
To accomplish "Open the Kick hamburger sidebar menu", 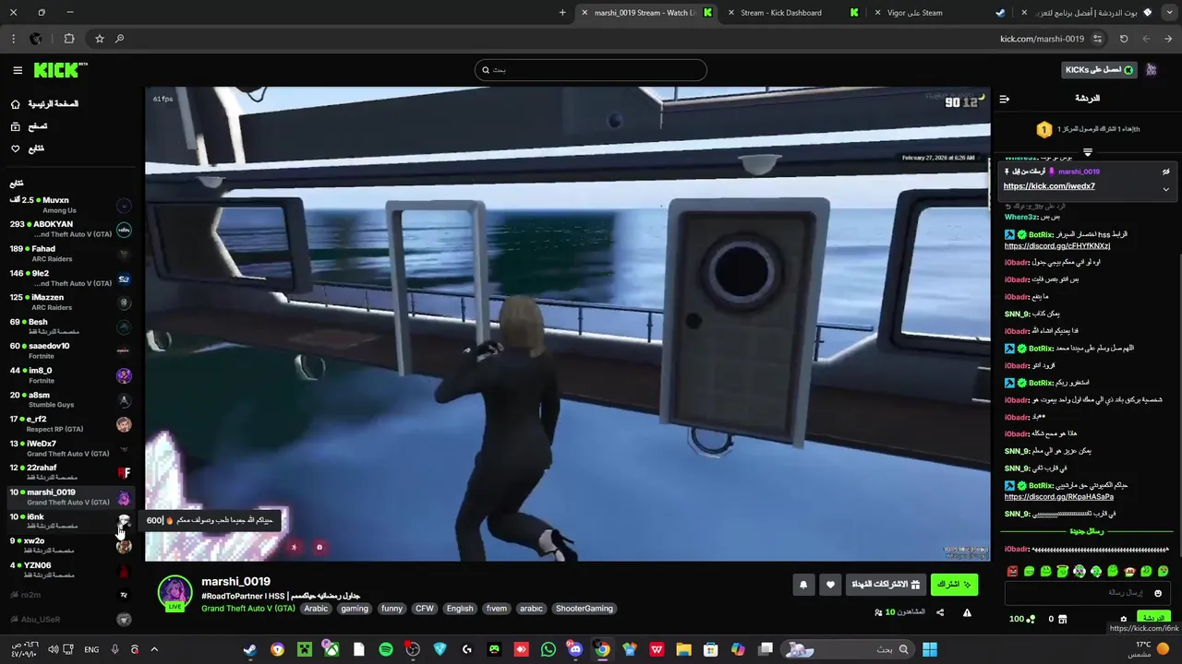I will pyautogui.click(x=18, y=70).
